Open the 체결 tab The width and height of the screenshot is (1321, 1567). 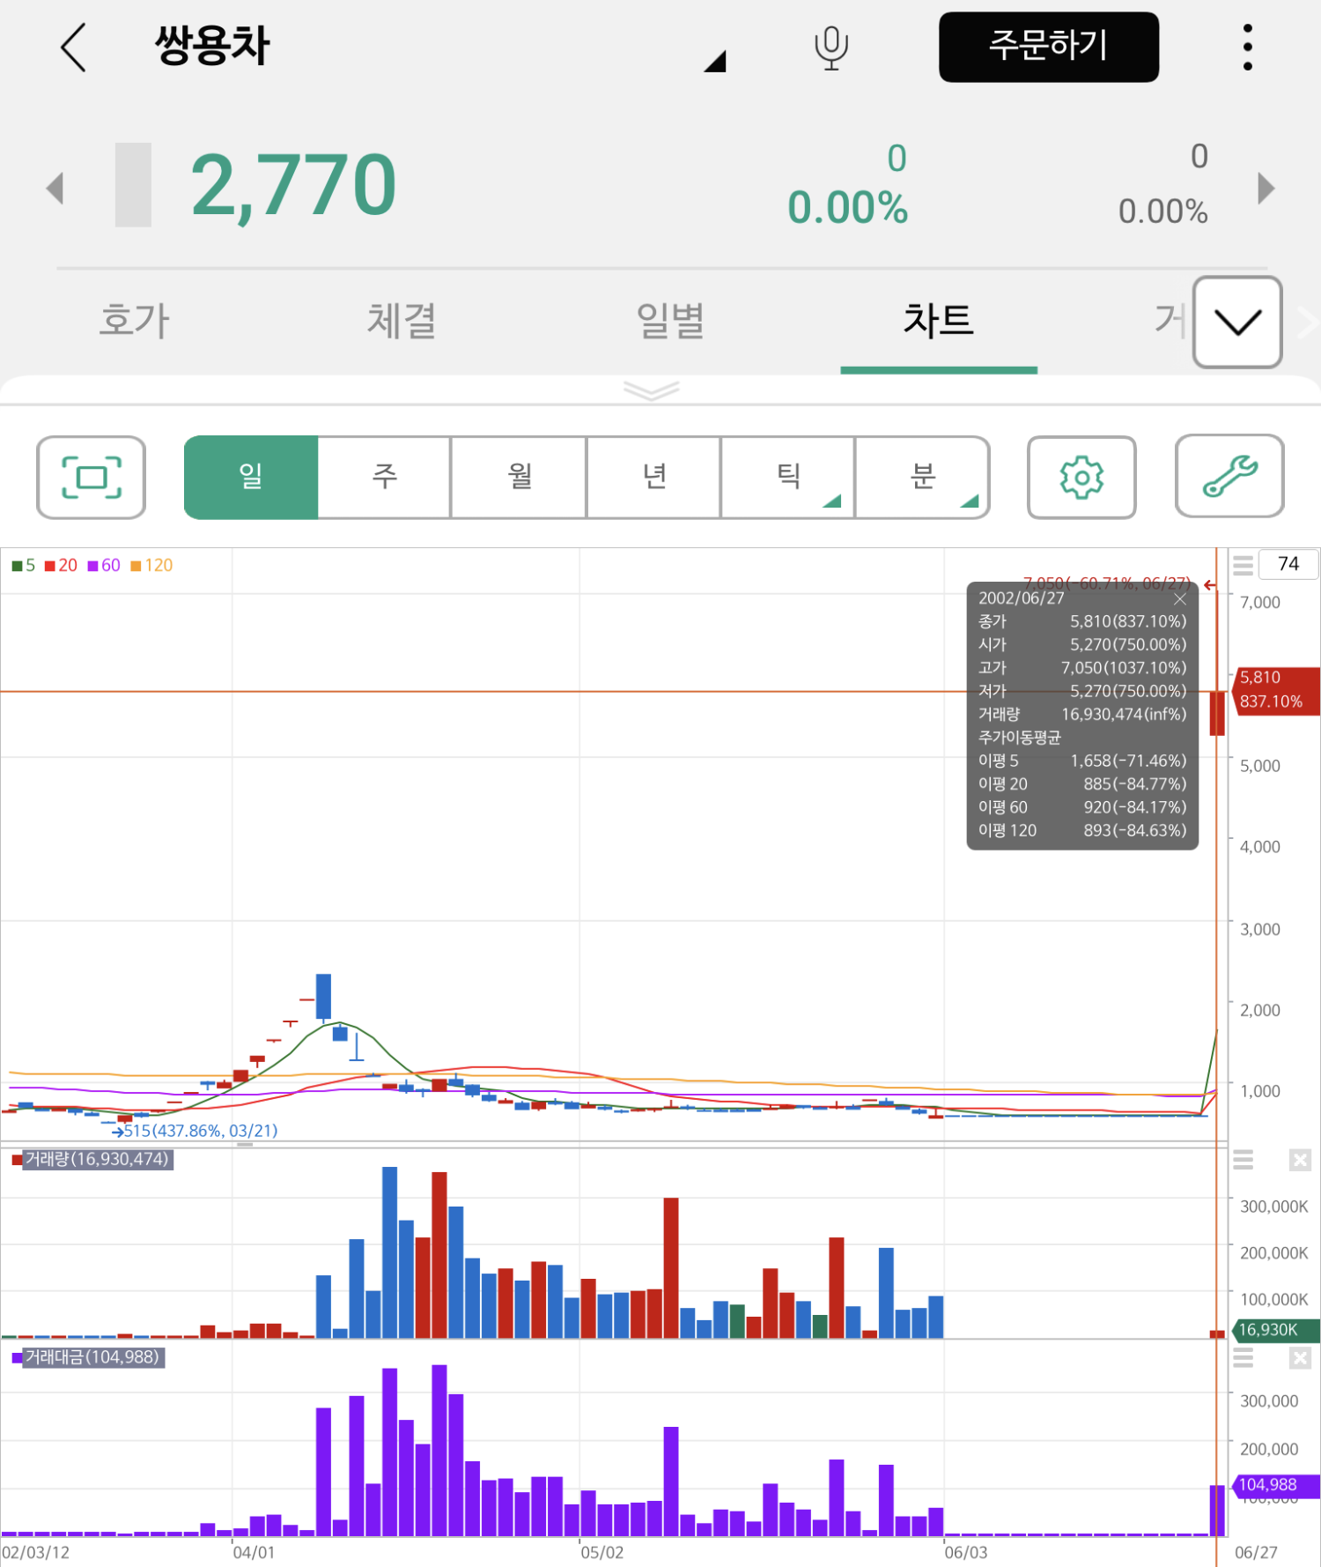click(402, 320)
